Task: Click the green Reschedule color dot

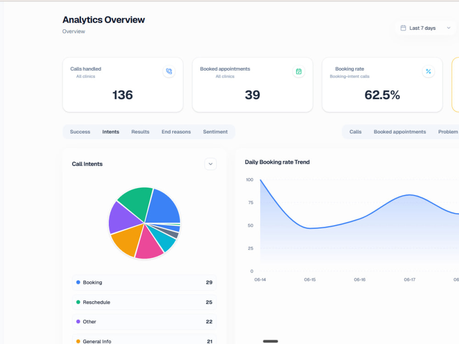Action: 78,302
